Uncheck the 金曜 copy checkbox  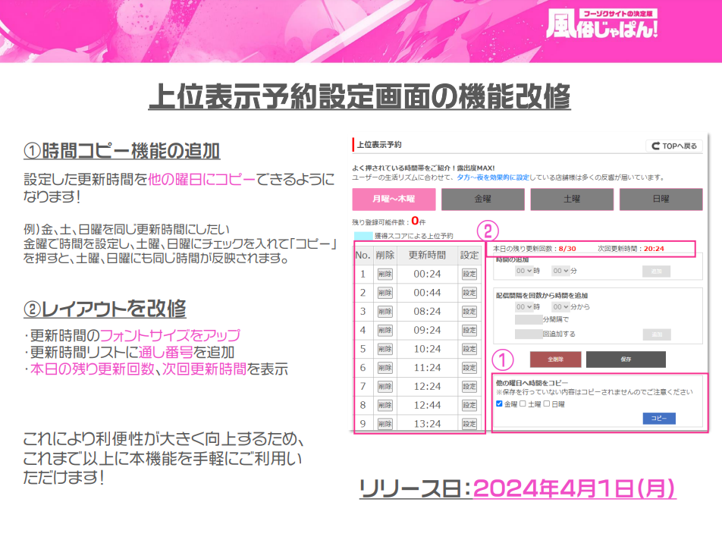pos(498,403)
